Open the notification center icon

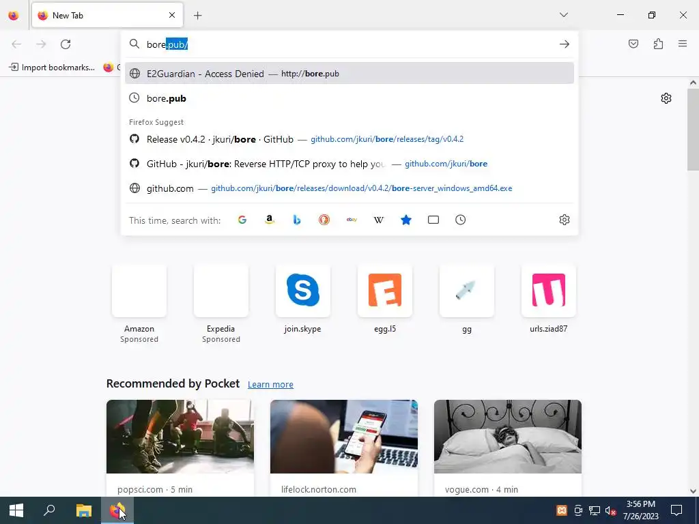pos(676,510)
